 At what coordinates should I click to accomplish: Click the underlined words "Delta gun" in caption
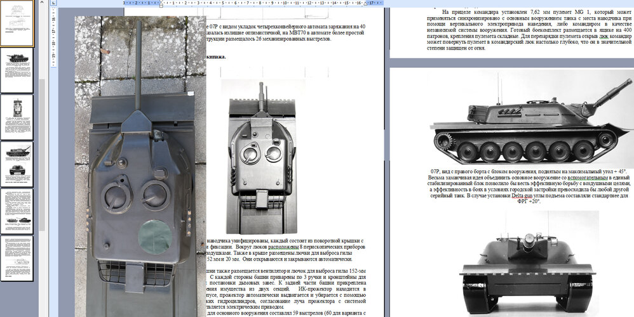click(520, 196)
